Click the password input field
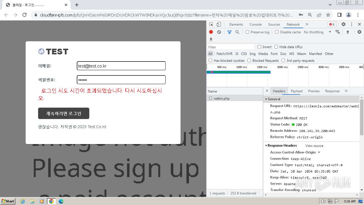This screenshot has height=205, width=364. (121, 80)
